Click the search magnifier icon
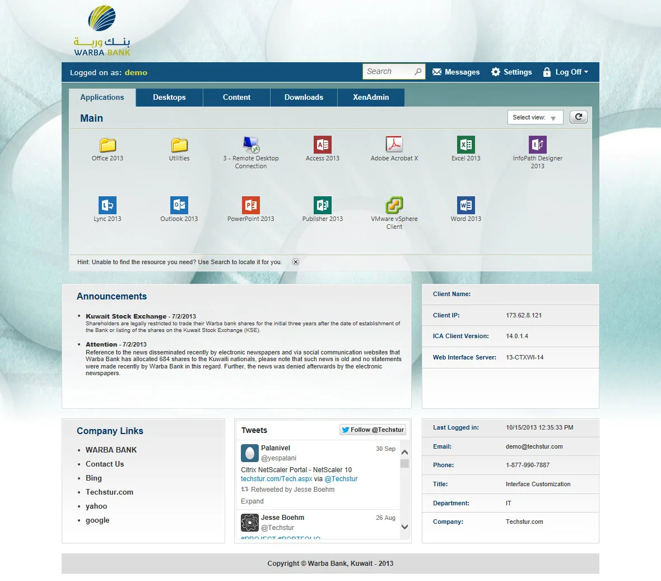 tap(418, 72)
